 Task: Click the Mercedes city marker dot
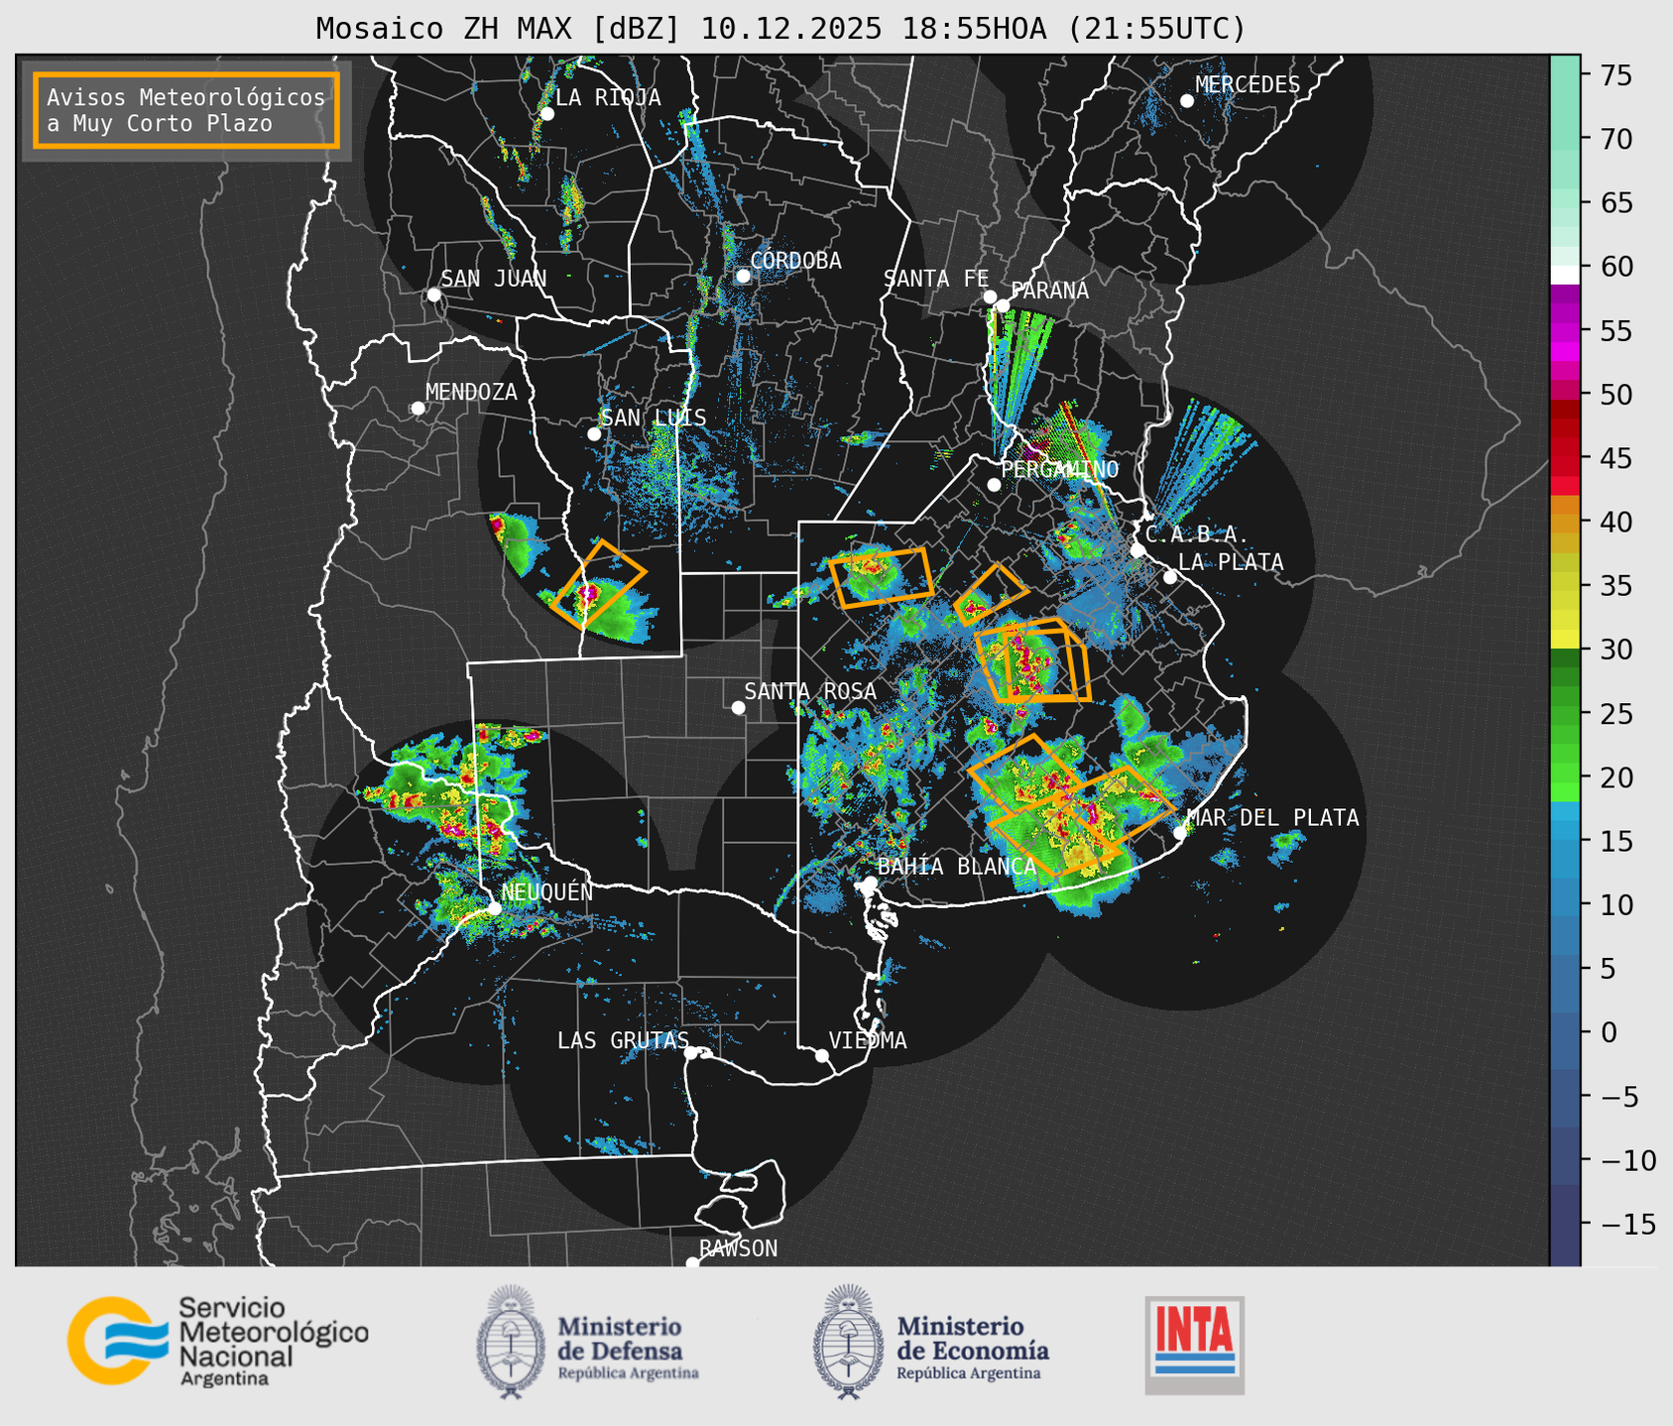(1186, 101)
